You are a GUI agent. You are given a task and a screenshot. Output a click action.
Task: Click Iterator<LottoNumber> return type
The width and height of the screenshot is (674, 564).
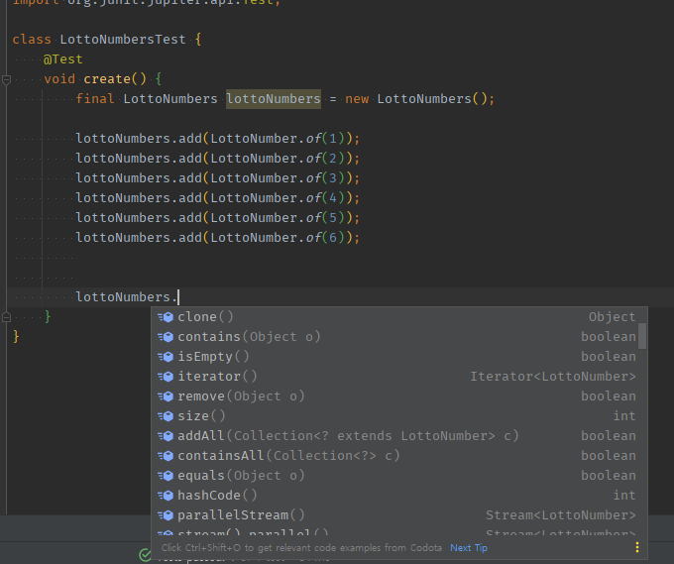coord(553,376)
